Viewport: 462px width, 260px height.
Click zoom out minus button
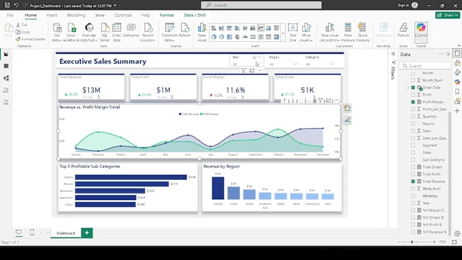tap(399, 242)
